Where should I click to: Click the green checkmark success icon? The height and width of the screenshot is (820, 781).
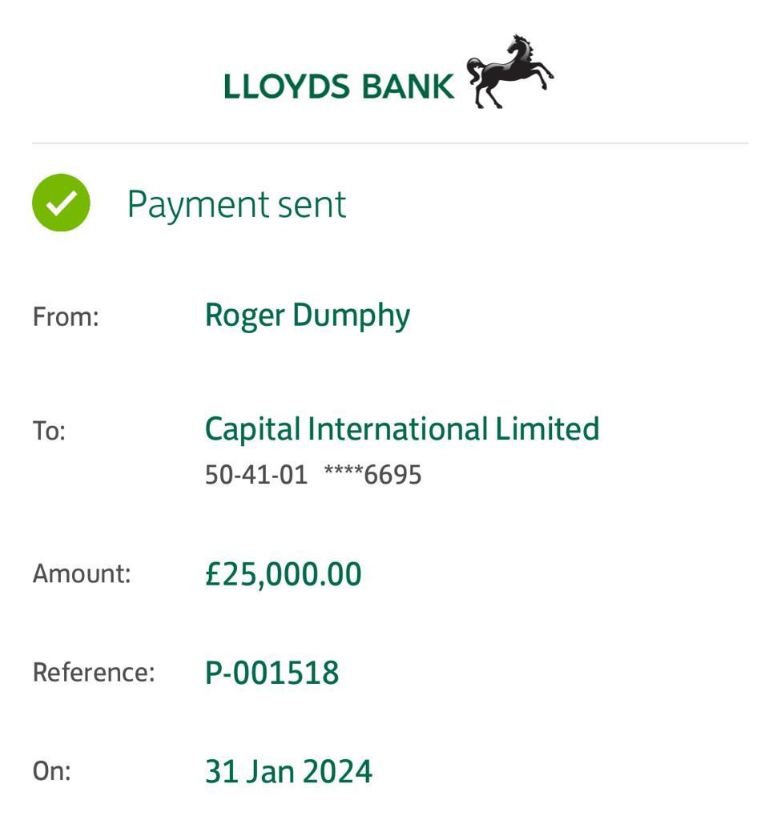pyautogui.click(x=61, y=203)
